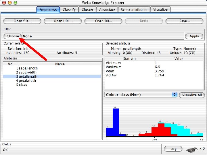This screenshot has height=155, width=207.
Task: Switch to the Visualize tab
Action: point(160,10)
